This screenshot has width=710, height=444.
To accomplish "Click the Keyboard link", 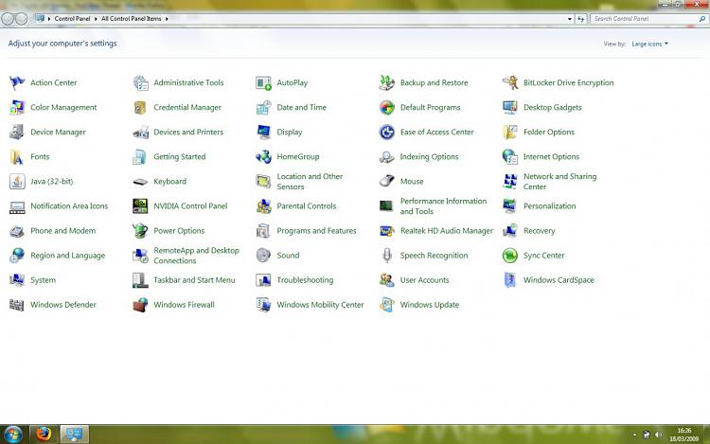I will click(169, 182).
